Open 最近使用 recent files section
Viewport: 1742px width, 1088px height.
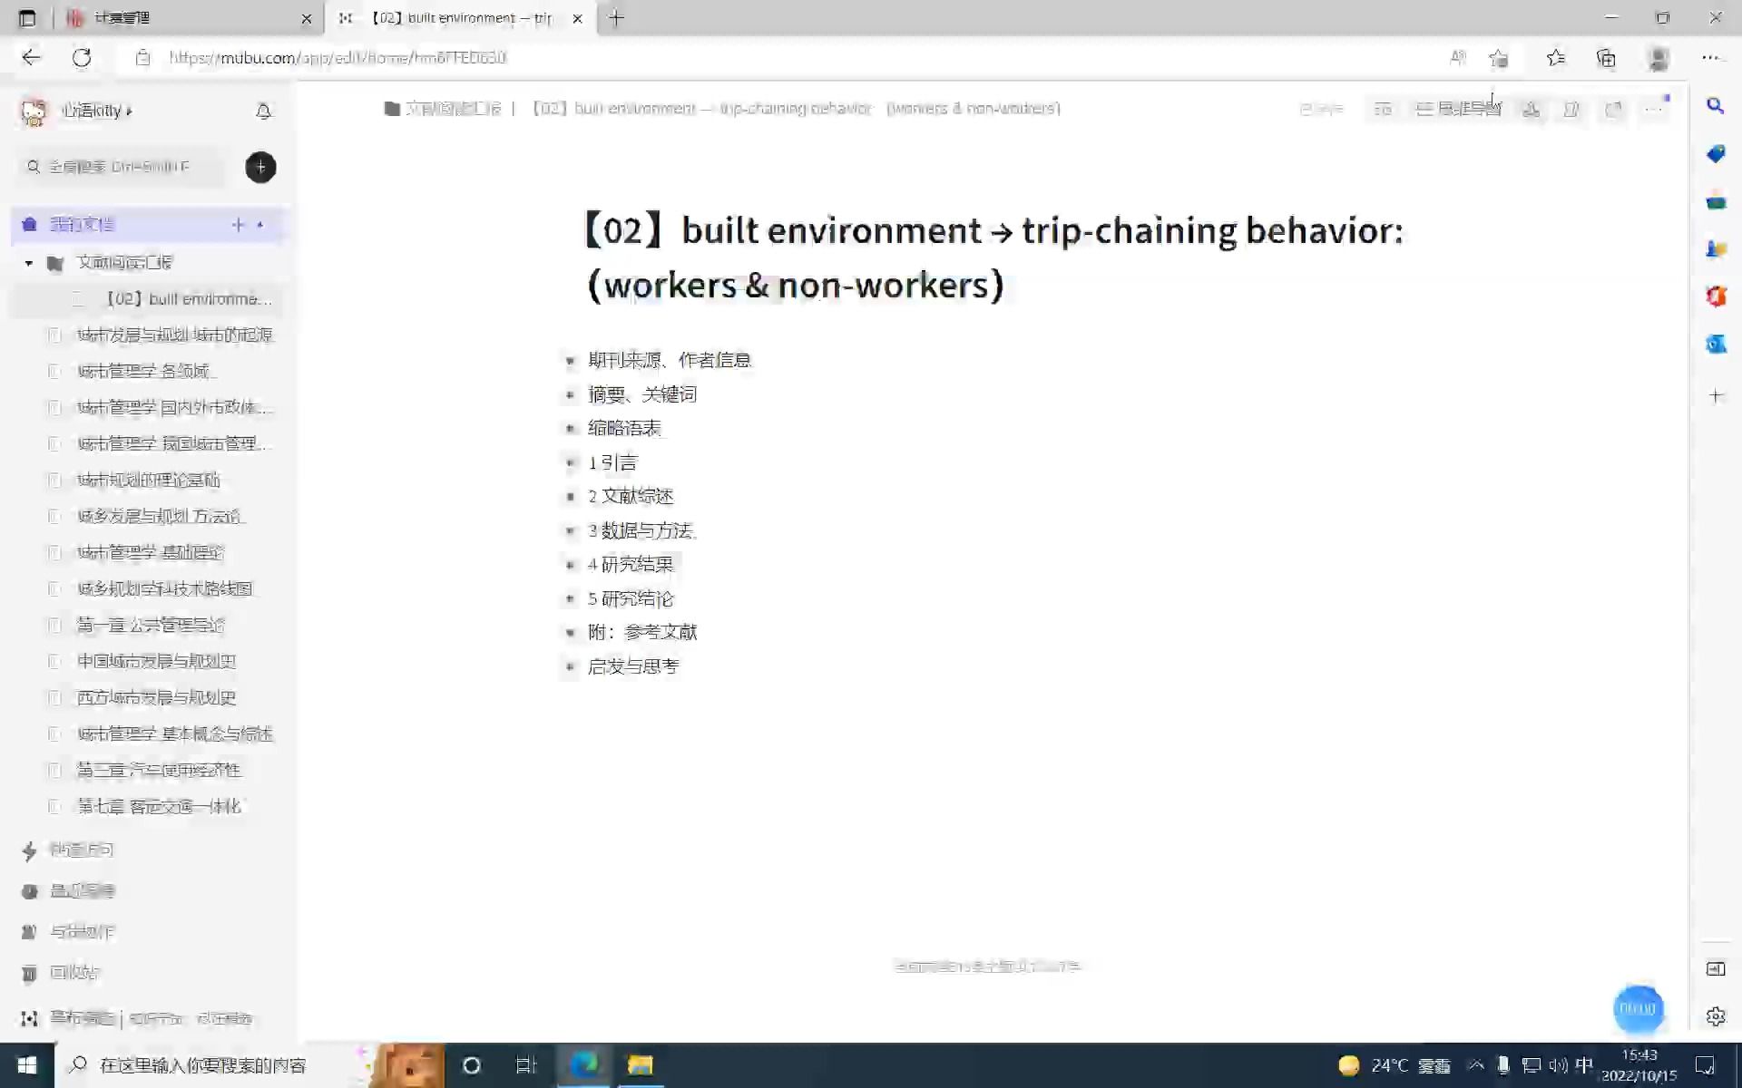click(x=82, y=890)
